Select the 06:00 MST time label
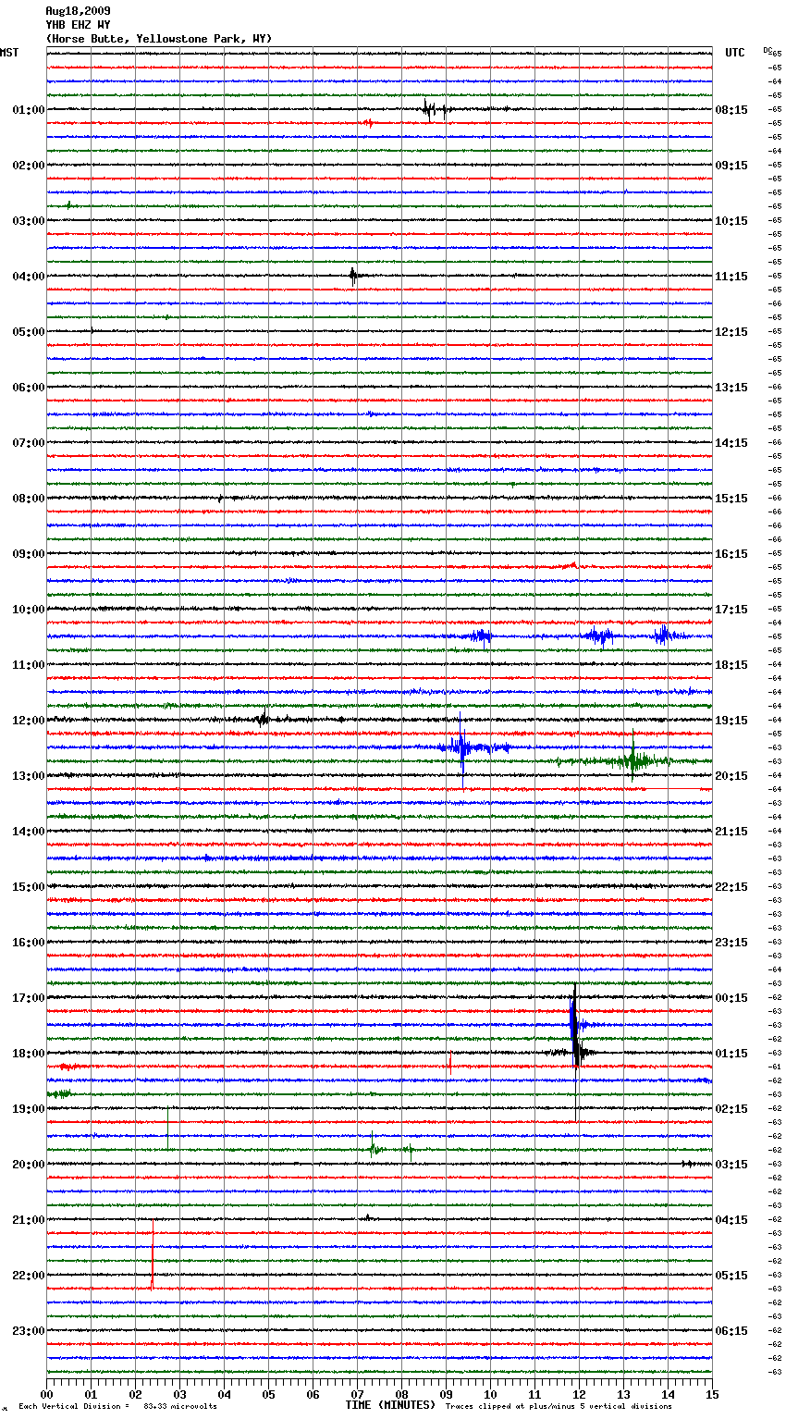The image size is (786, 1419). pyautogui.click(x=28, y=388)
